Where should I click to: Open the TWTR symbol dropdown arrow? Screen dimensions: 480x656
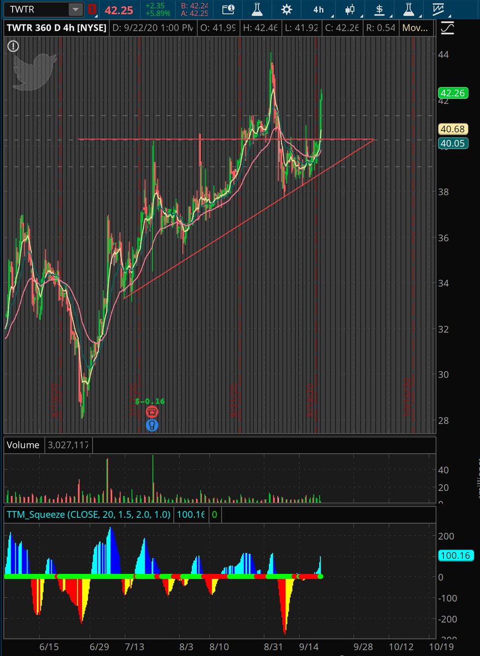pos(75,9)
